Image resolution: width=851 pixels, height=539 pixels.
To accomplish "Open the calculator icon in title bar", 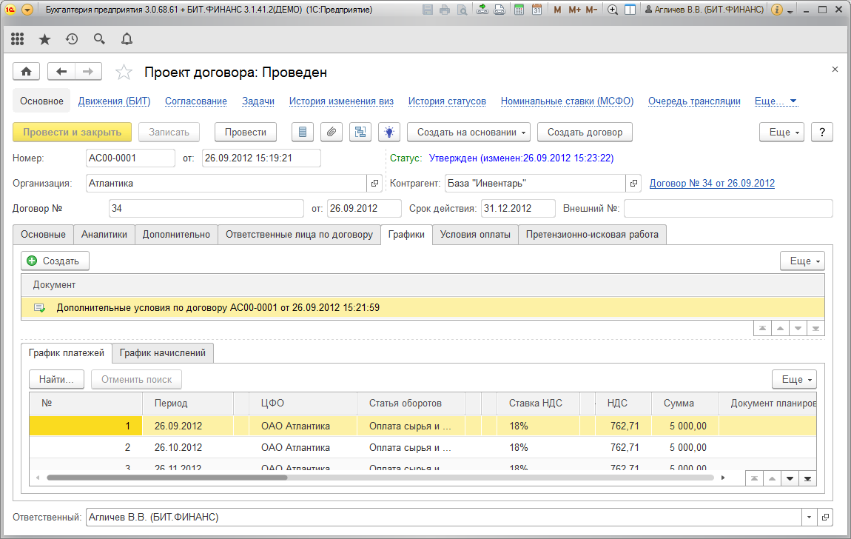I will click(519, 10).
